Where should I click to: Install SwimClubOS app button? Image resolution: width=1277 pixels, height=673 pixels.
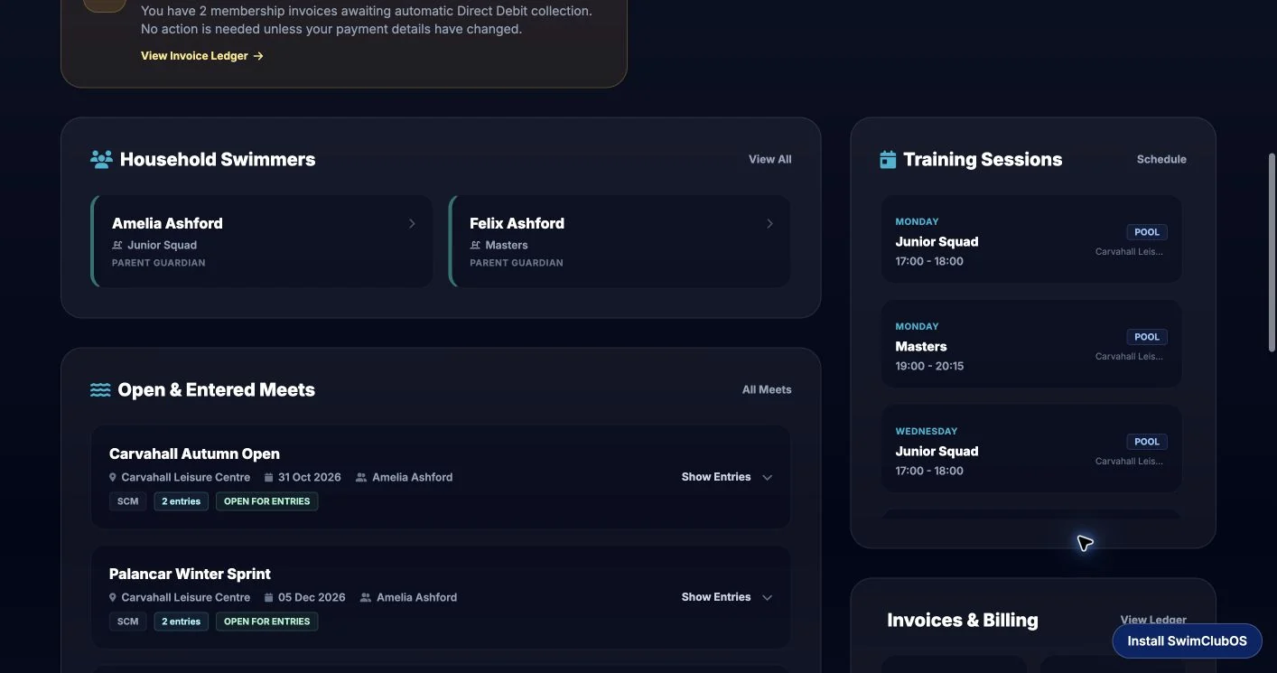1187,641
